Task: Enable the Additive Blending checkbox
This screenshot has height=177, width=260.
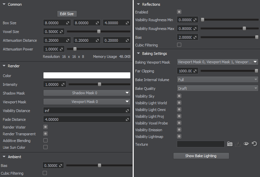Action: (x=45, y=141)
